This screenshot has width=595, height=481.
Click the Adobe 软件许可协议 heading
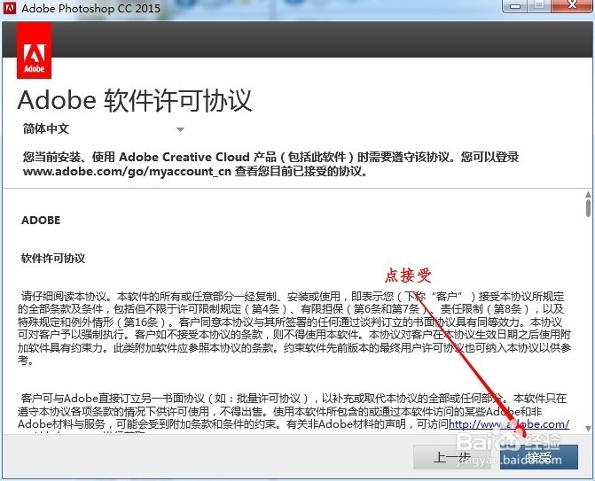click(135, 101)
